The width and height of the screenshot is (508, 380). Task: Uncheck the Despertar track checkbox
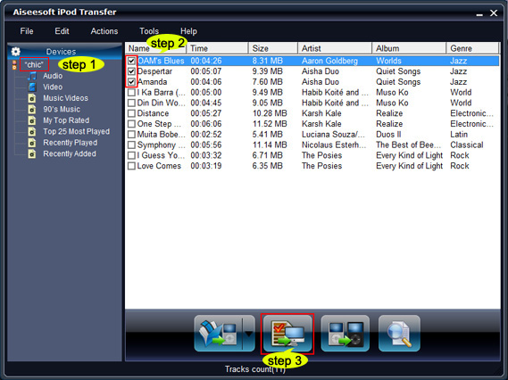click(131, 71)
